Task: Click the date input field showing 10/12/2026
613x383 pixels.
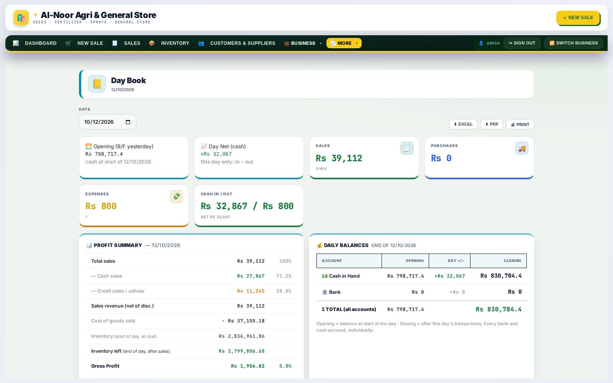Action: click(108, 122)
